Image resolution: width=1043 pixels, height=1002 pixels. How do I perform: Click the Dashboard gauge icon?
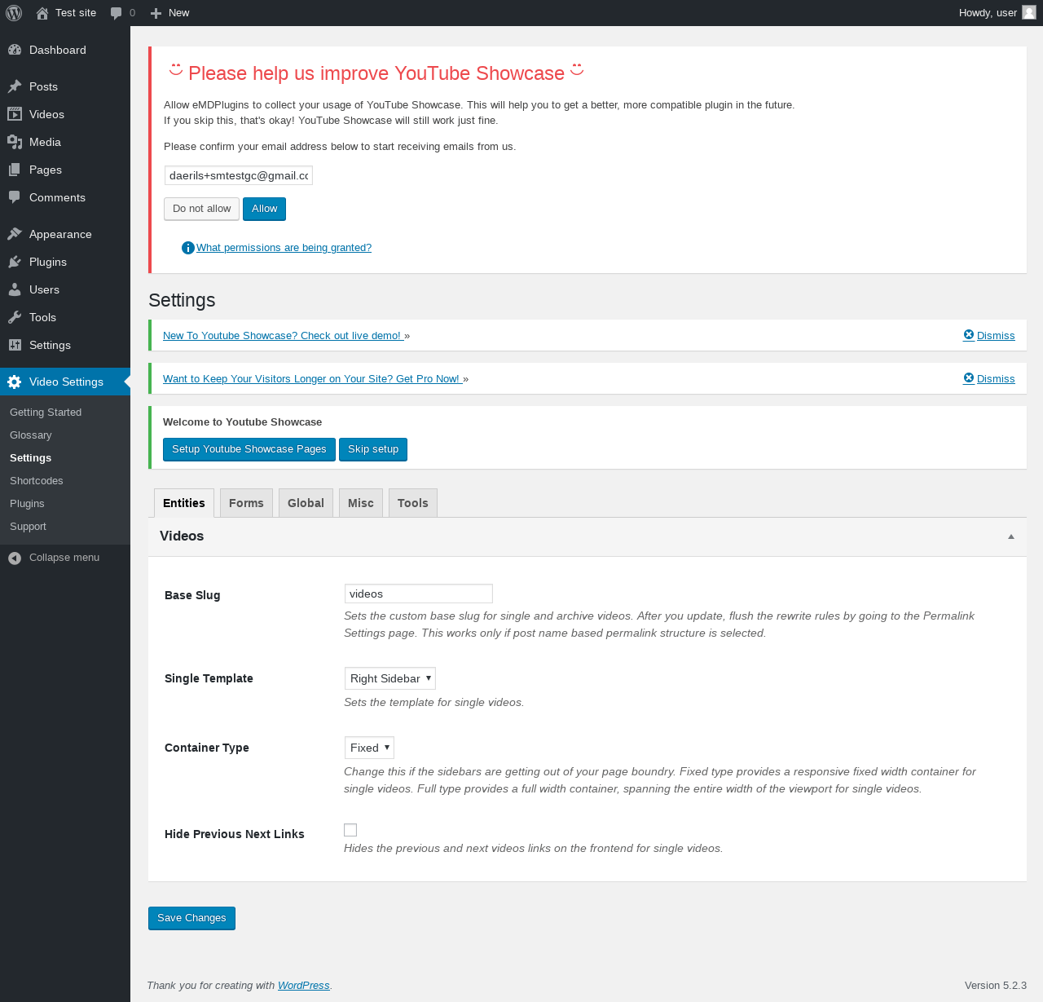(15, 50)
